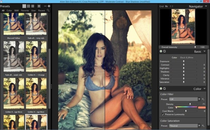
Task: Switch Basic panel to Black & White mode
Action: [x=187, y=57]
